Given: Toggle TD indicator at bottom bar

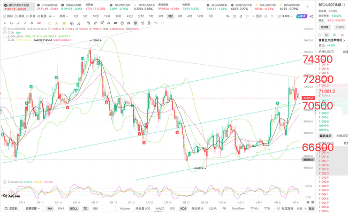Looking at the screenshot, I should point(85,209).
